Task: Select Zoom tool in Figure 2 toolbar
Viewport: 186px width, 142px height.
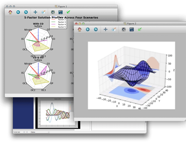Action: point(114,29)
